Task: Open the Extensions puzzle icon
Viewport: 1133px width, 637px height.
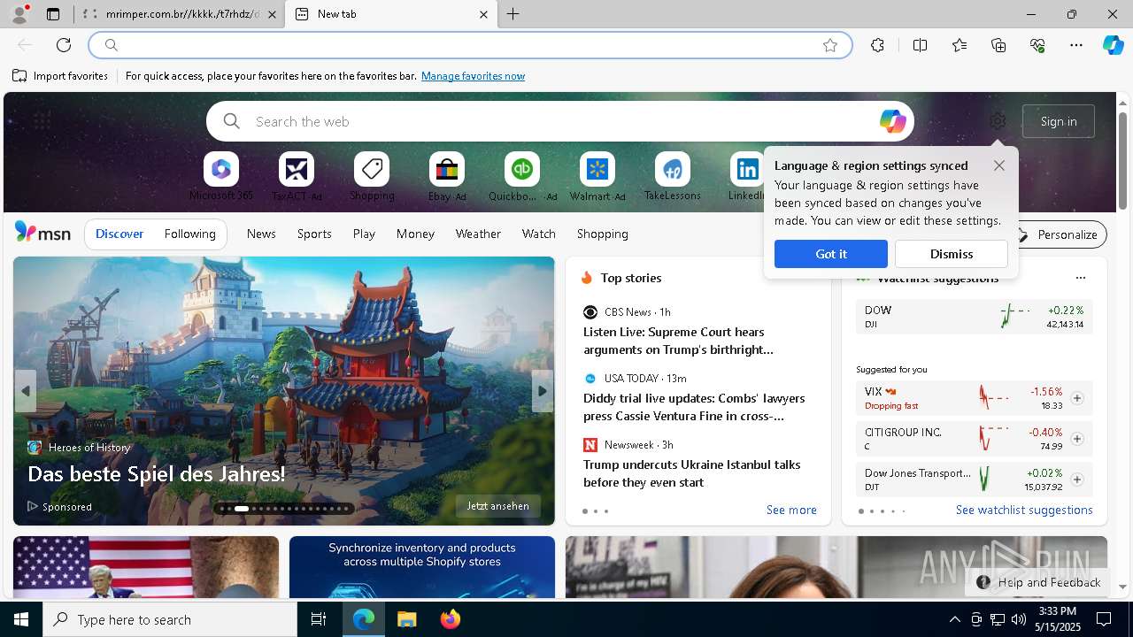Action: pos(877,45)
